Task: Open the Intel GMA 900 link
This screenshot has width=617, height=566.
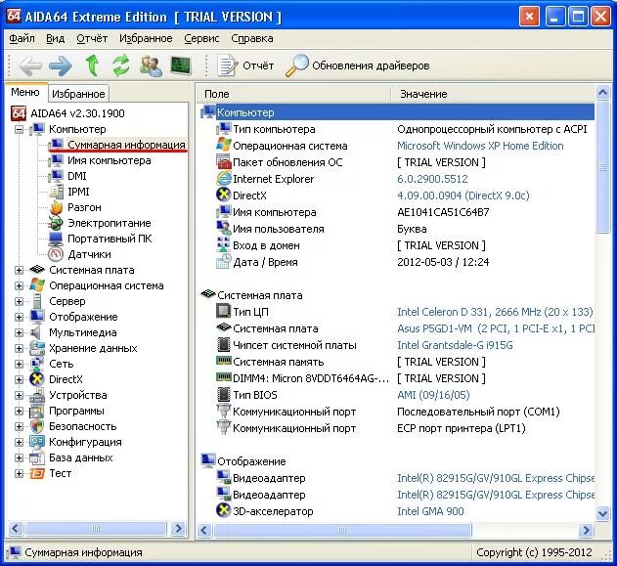Action: point(430,511)
